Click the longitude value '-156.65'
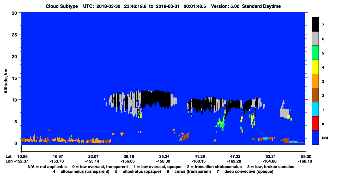The width and height of the screenshot is (339, 174). (128, 161)
